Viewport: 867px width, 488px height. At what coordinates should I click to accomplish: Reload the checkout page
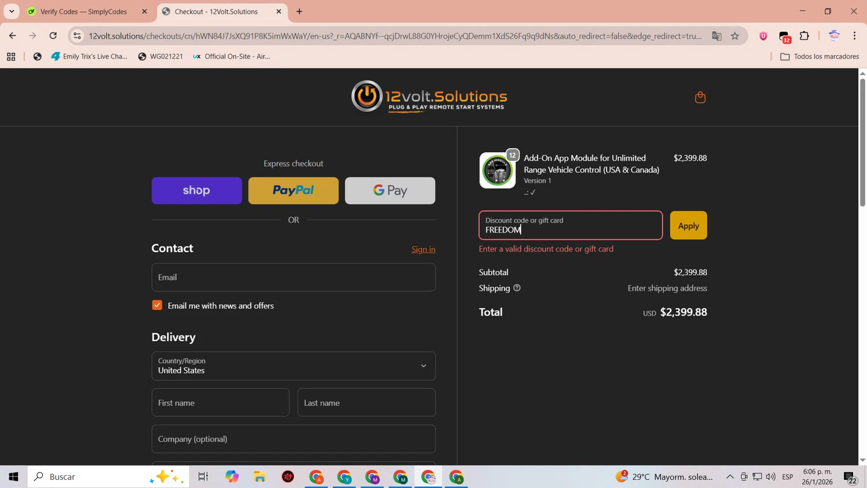[x=53, y=36]
